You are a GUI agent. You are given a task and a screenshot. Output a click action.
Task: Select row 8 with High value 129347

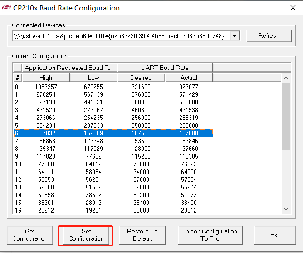pos(113,149)
